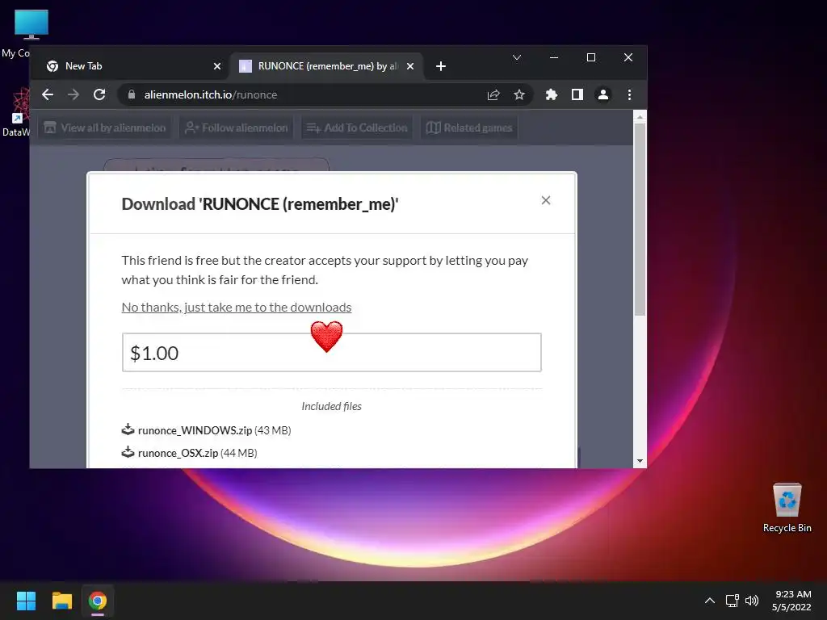This screenshot has width=827, height=620.
Task: Click the red heart image
Action: pos(326,337)
